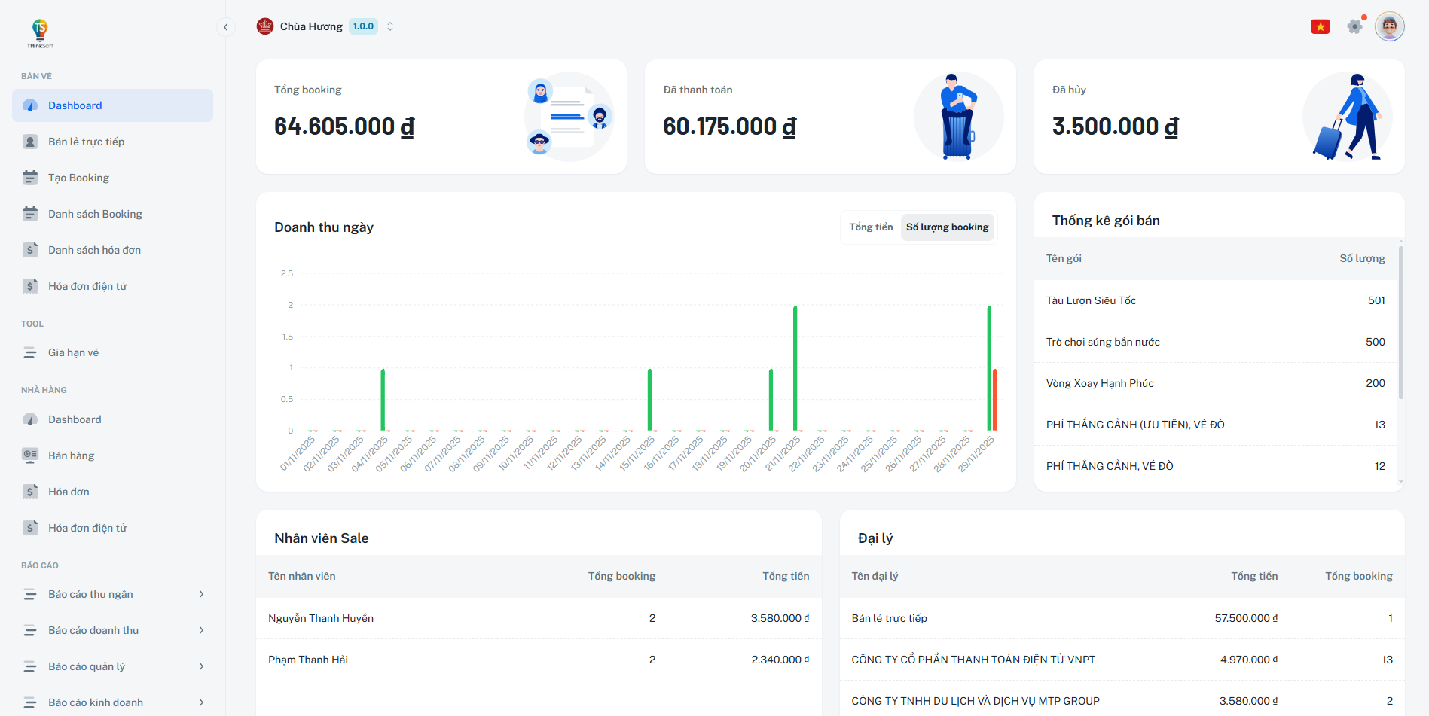Screen dimensions: 1429x716
Task: Switch chart view to Tổng tiền
Action: pyautogui.click(x=870, y=227)
